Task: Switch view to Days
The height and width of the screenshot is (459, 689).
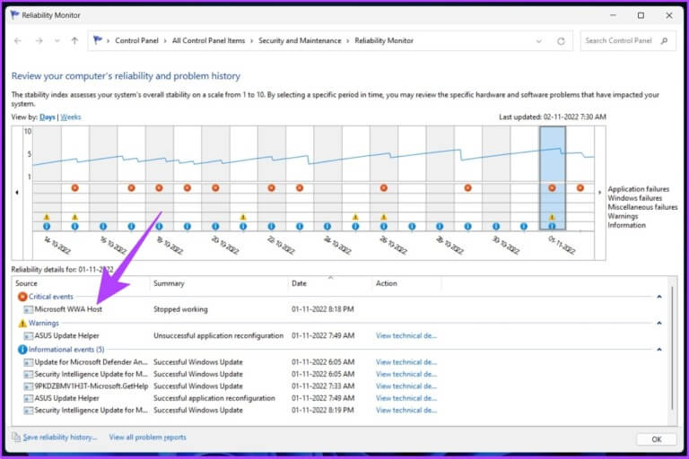Action: (47, 117)
